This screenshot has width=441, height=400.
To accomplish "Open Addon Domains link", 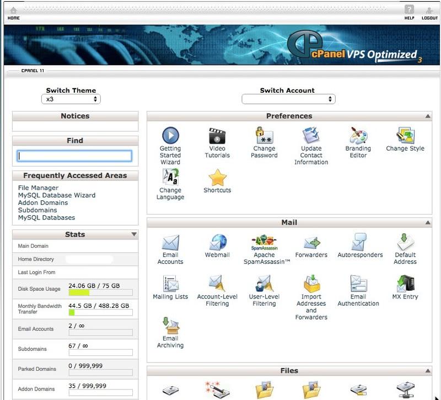I will 43,202.
